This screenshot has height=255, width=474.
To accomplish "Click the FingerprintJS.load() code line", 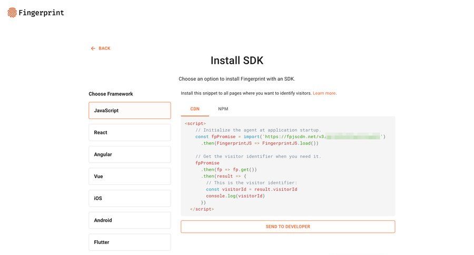I will tap(260, 143).
